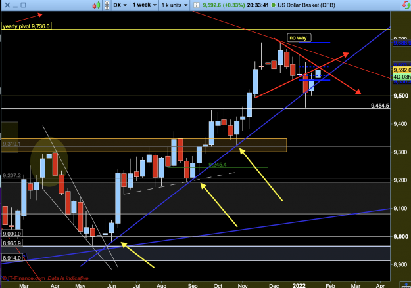Click the 9,300 price axis label
This screenshot has height=288, width=411.
400,152
